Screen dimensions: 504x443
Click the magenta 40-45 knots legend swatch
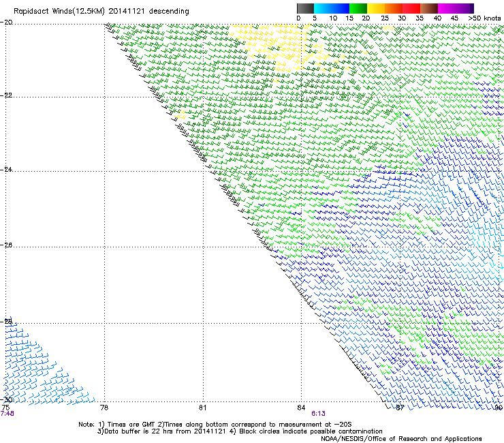pos(447,8)
